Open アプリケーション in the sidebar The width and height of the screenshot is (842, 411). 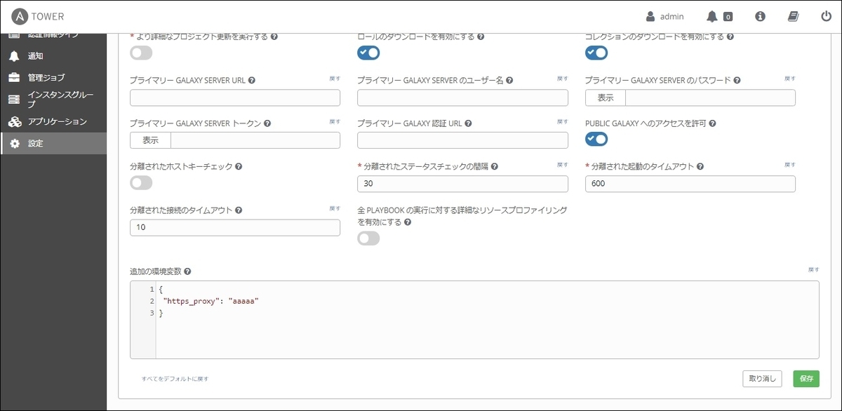point(53,122)
